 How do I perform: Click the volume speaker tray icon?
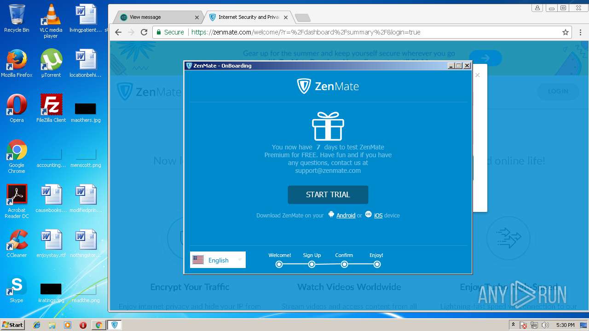click(x=545, y=325)
